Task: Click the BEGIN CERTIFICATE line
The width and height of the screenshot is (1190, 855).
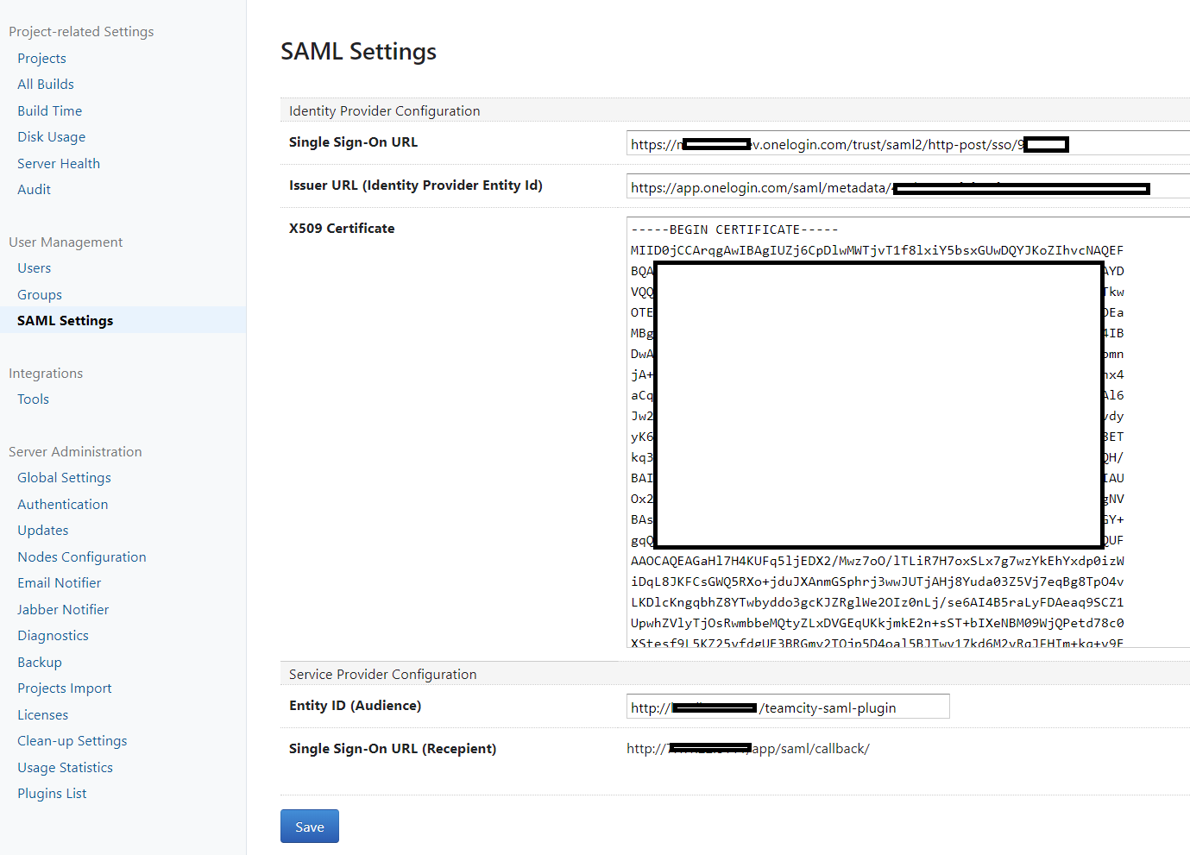Action: pyautogui.click(x=734, y=229)
